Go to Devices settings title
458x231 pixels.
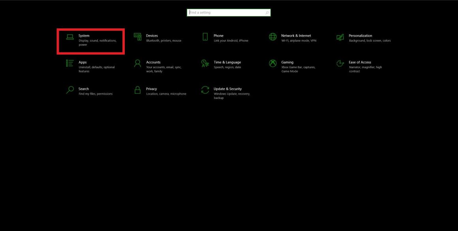tap(152, 35)
